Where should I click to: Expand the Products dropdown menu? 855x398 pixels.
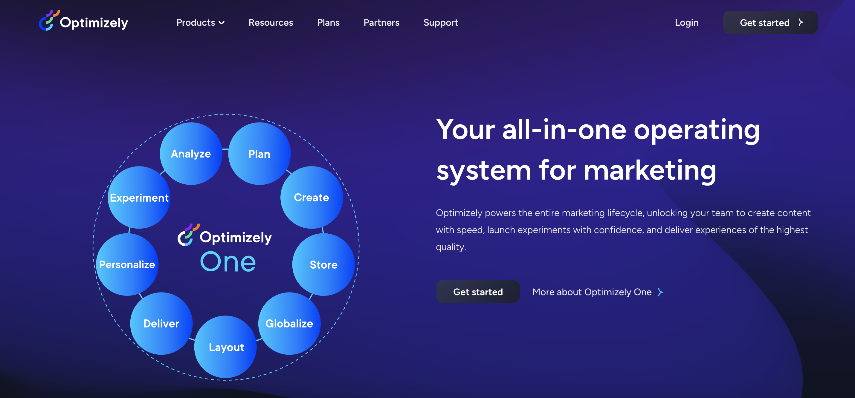[200, 22]
